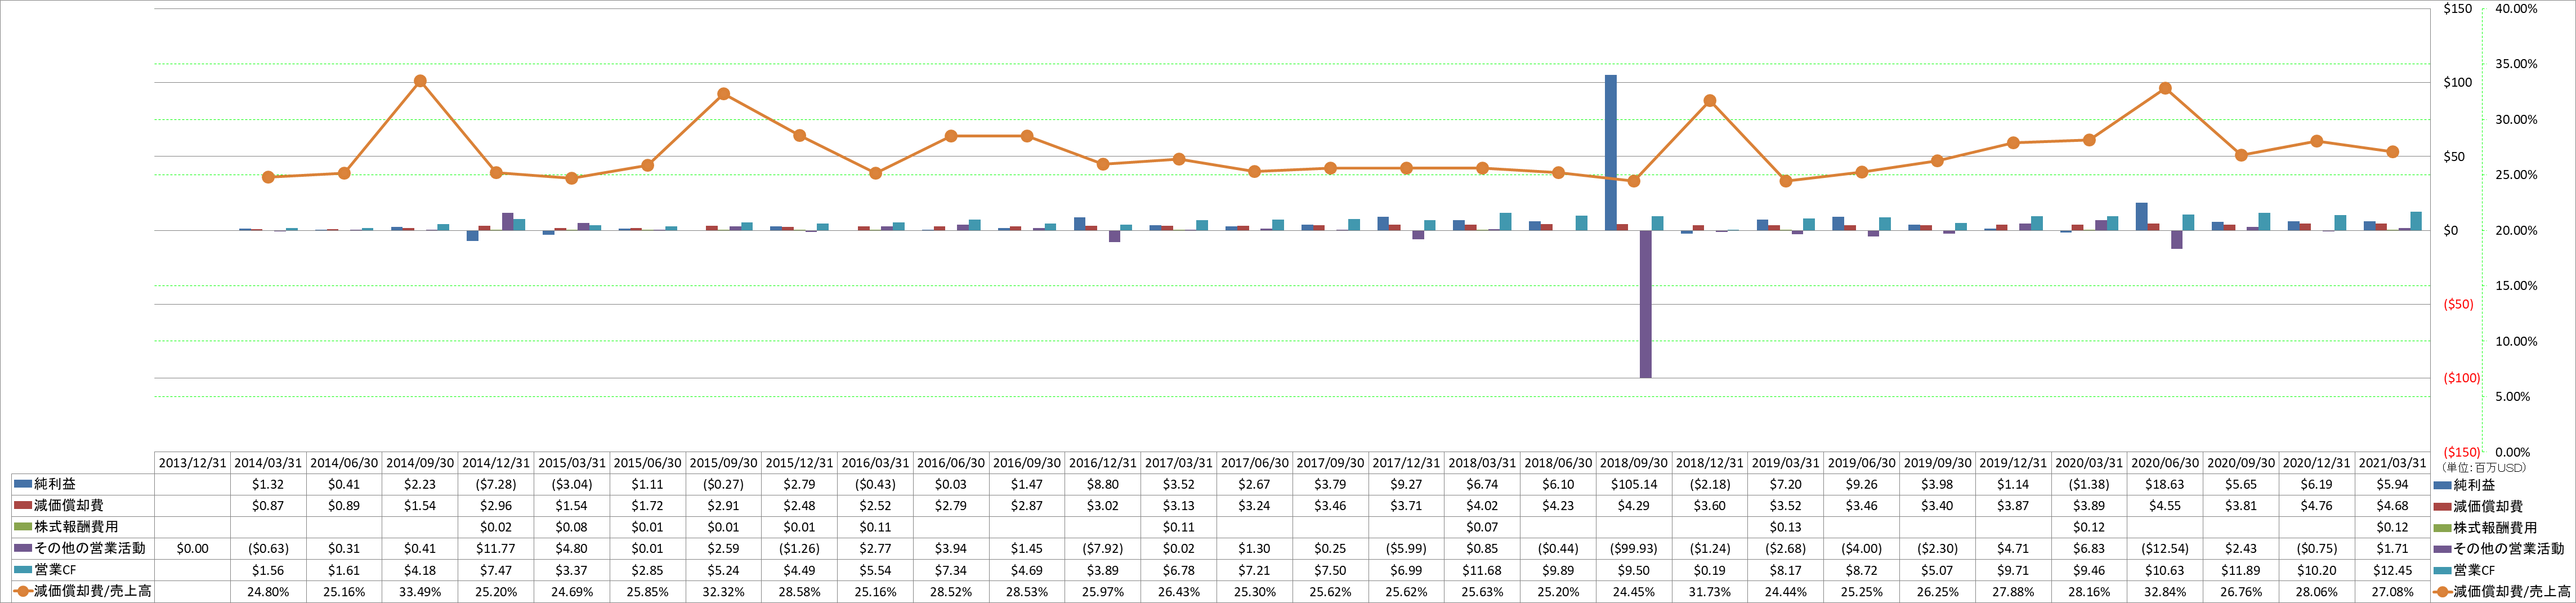Click the 営業CF row header in table
2576x603 pixels.
point(83,570)
